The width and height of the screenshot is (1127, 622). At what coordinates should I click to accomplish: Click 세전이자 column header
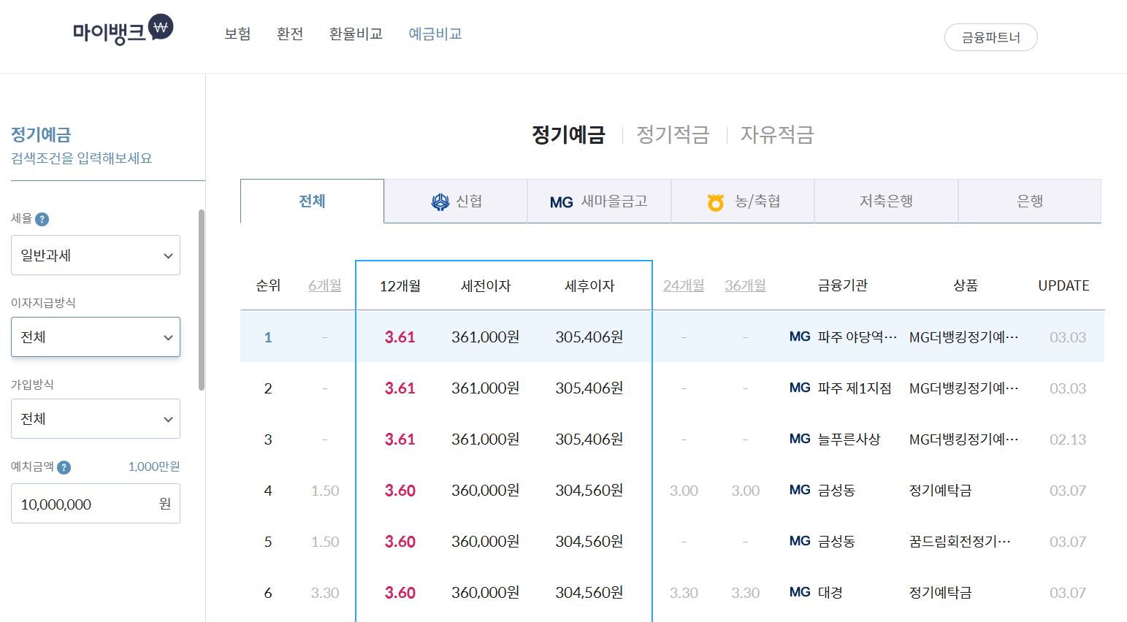(x=486, y=285)
